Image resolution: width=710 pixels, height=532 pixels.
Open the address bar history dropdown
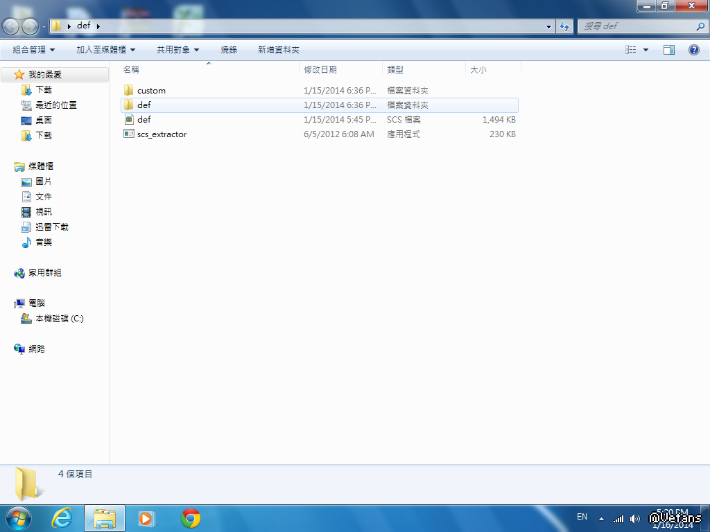[549, 26]
